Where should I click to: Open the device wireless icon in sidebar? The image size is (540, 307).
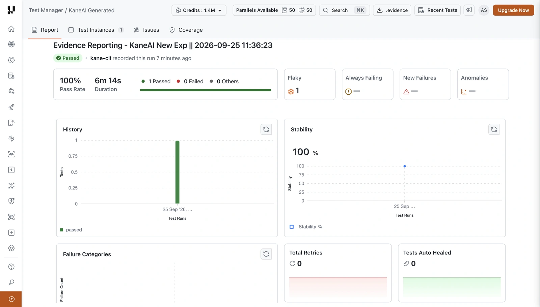[x=11, y=123]
